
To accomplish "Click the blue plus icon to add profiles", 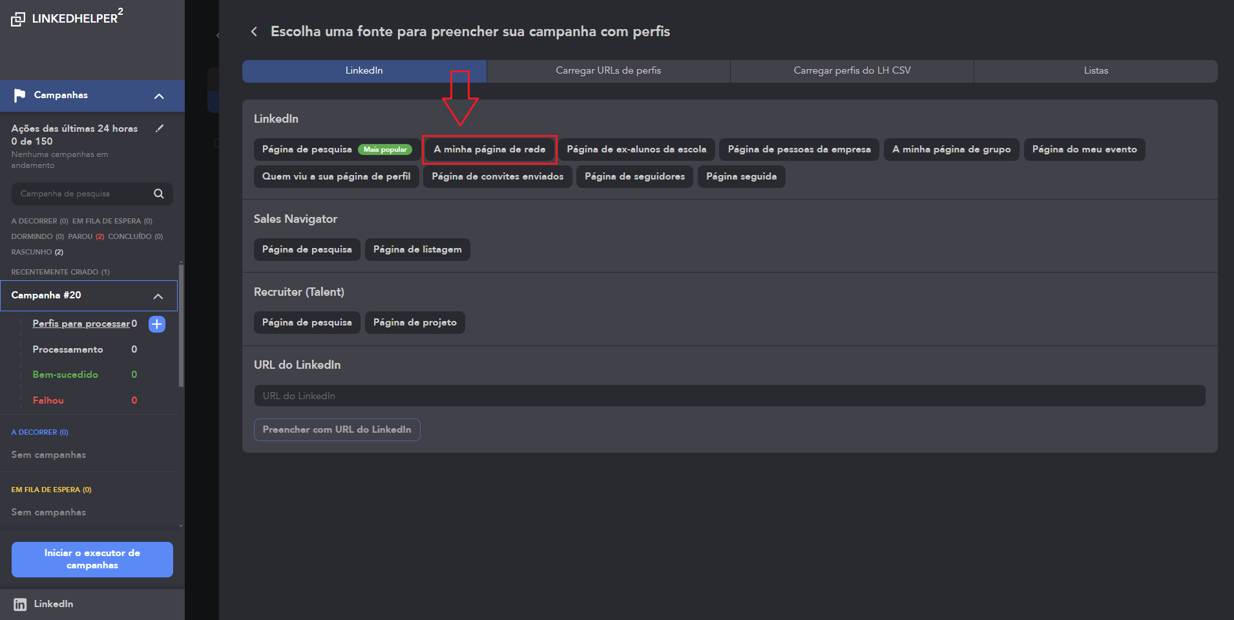I will pos(157,324).
